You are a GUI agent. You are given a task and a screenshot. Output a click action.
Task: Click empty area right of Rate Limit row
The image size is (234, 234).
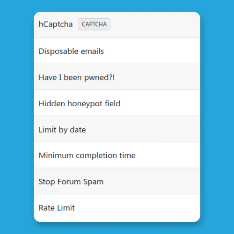coord(137,208)
